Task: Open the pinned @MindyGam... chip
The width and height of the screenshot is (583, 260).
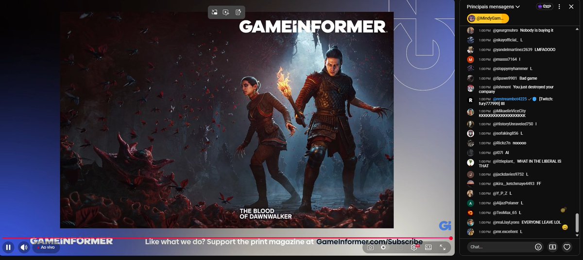Action: click(x=488, y=18)
